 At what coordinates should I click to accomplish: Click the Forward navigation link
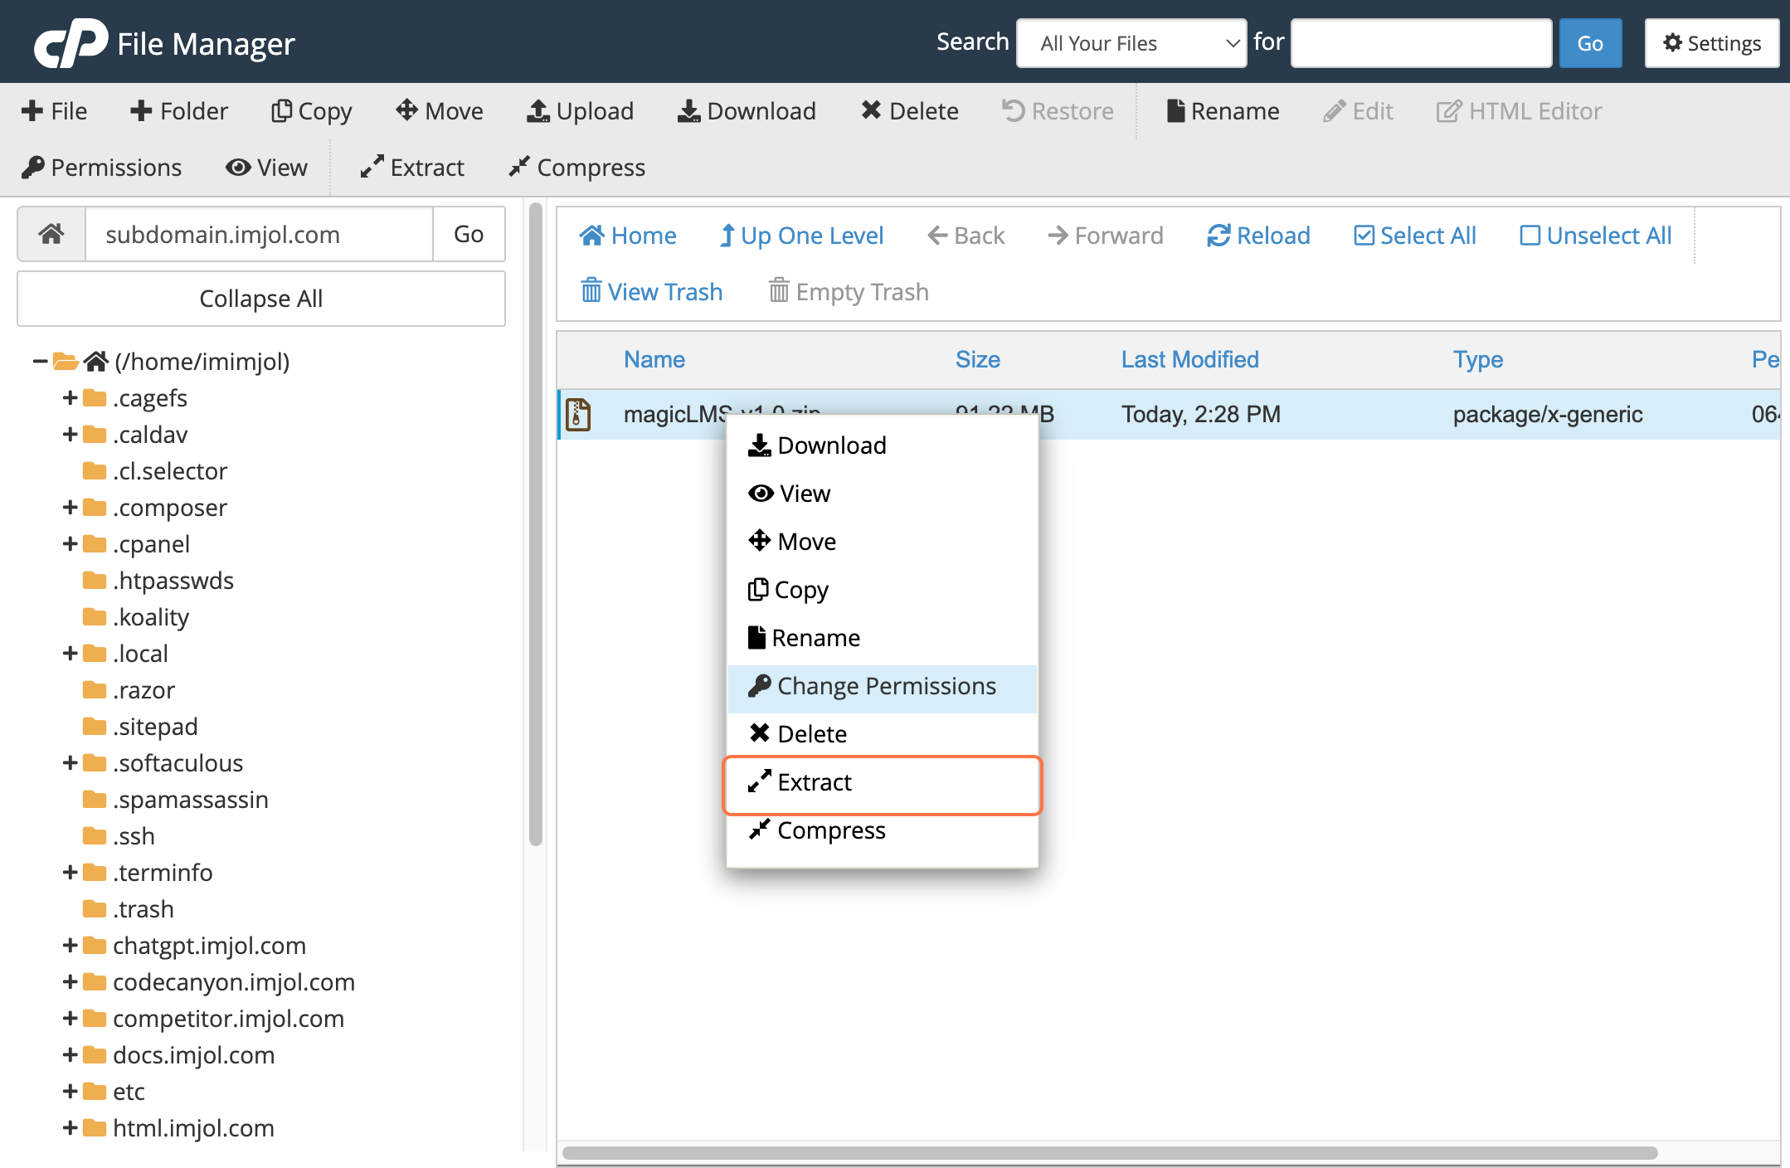(1106, 236)
